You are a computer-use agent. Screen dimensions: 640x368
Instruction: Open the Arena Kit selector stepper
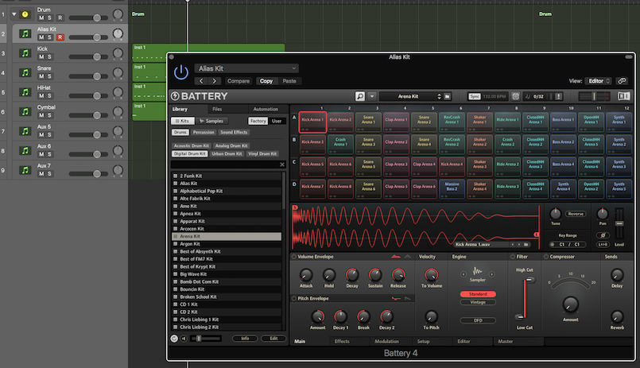pos(439,96)
